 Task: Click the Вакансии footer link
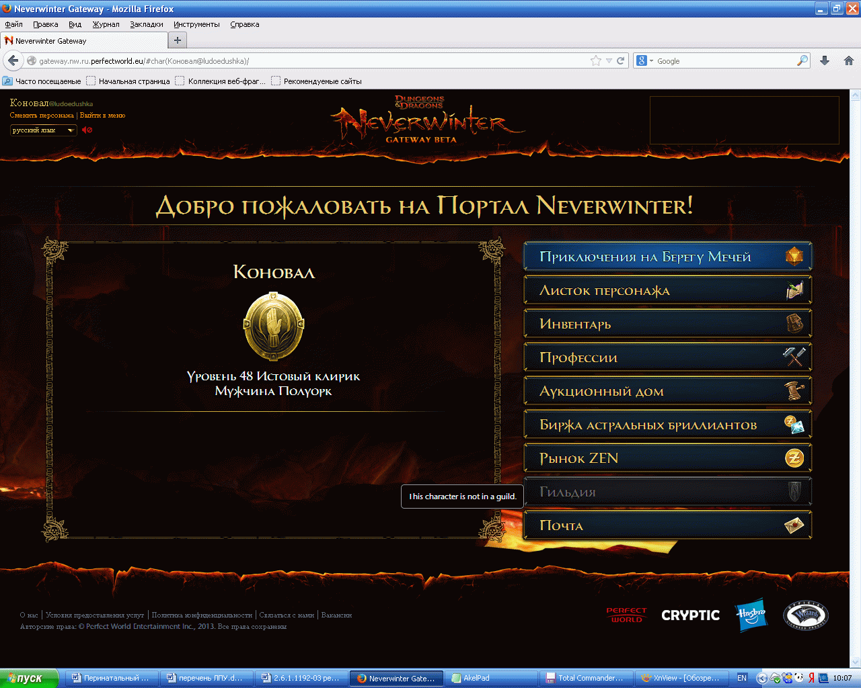click(336, 615)
